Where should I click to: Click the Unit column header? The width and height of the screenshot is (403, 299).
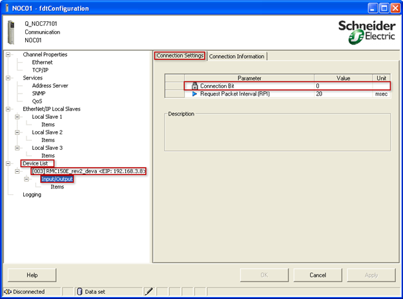coord(382,78)
